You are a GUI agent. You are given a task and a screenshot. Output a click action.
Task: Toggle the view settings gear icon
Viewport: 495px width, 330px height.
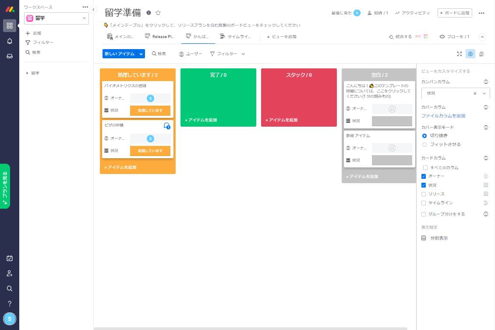pyautogui.click(x=470, y=54)
